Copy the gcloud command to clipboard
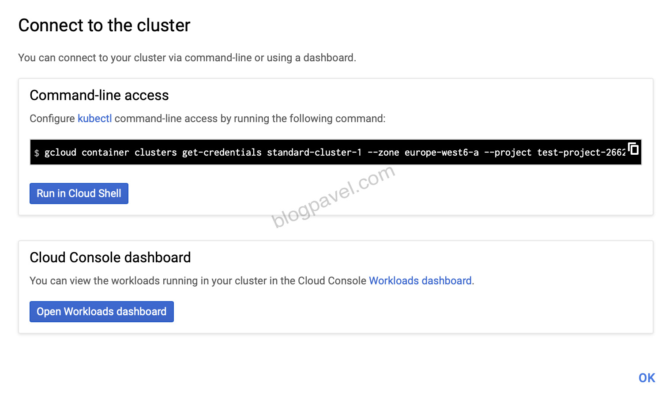 coord(634,149)
